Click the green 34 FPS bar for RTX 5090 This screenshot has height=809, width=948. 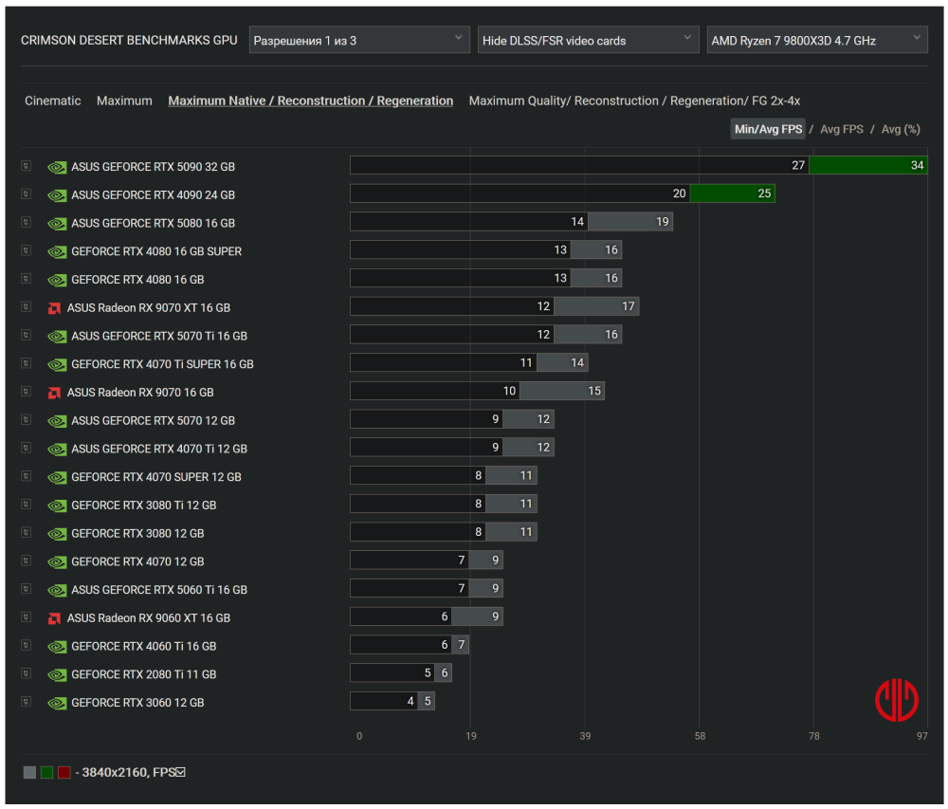coord(867,165)
